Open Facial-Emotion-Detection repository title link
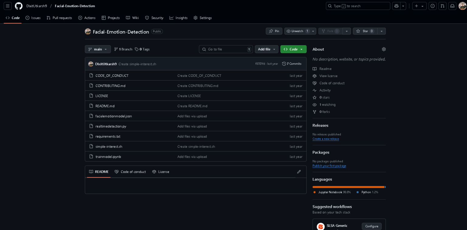The height and width of the screenshot is (230, 467). pos(121,32)
